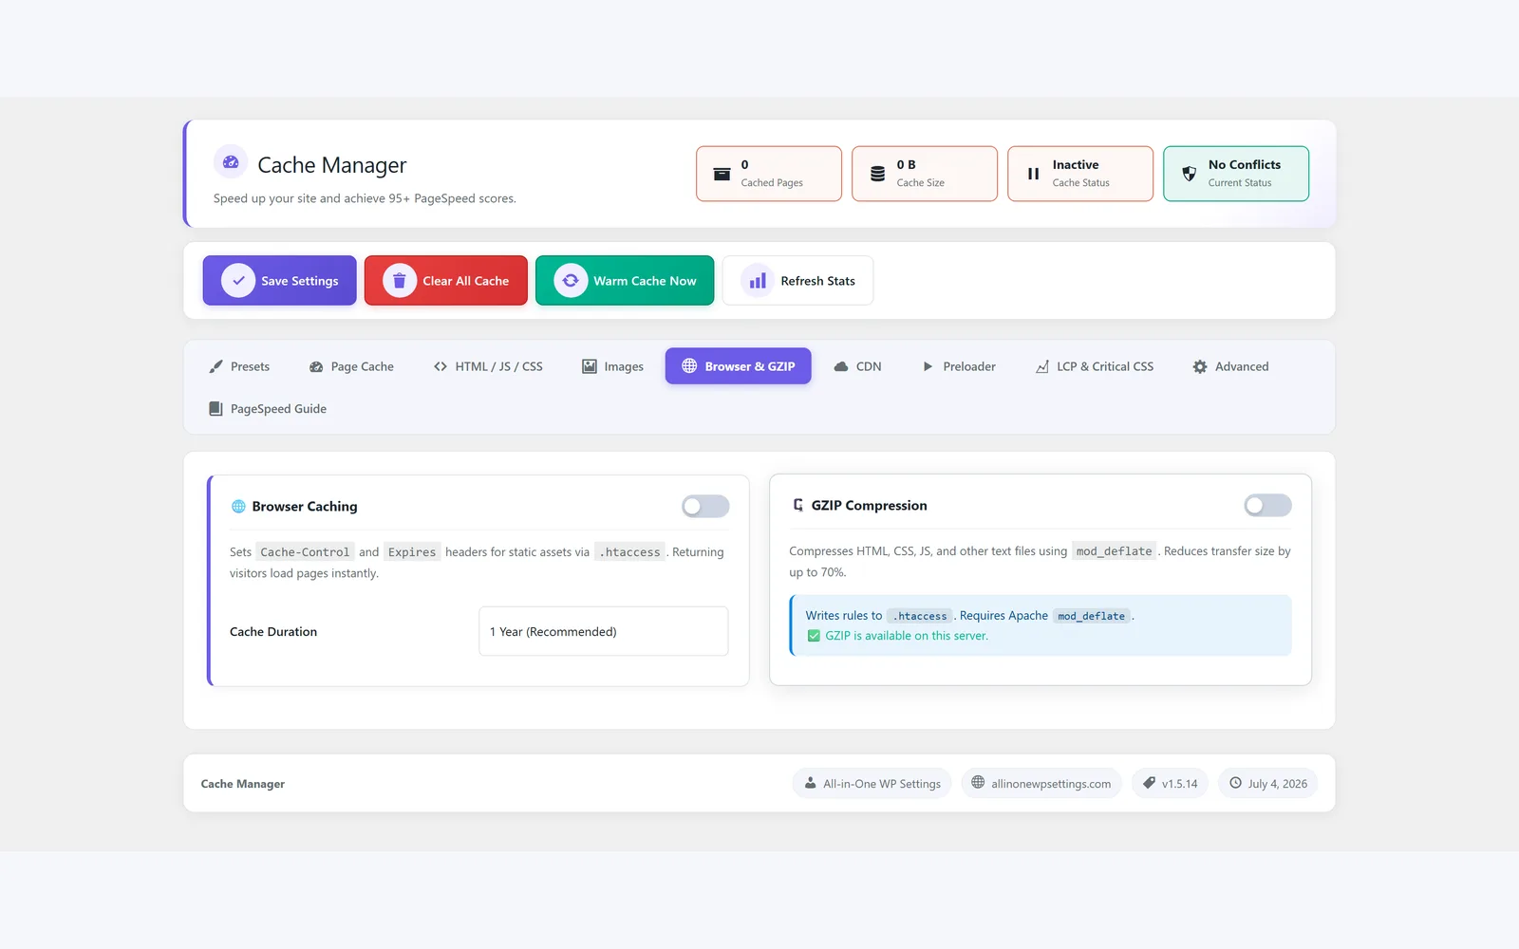
Task: Click the mod_deflate code after Requires Apache
Action: pyautogui.click(x=1091, y=616)
